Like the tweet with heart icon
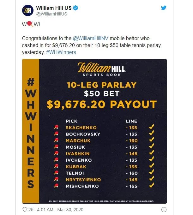The width and height of the screenshot is (193, 215). [25, 210]
